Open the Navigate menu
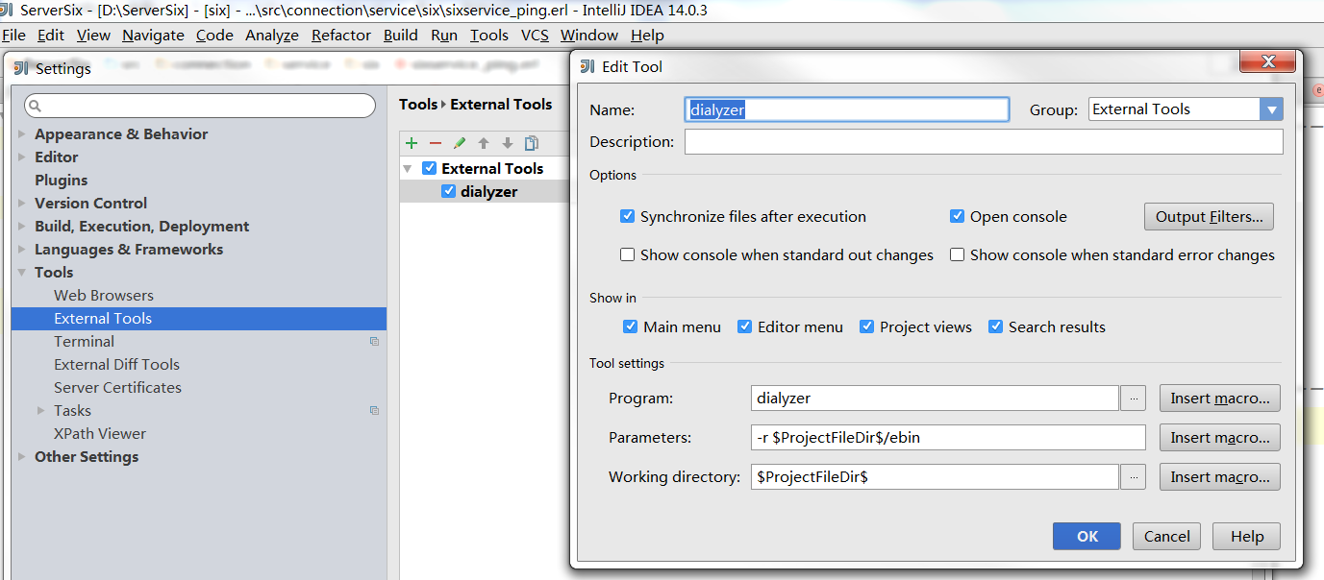This screenshot has width=1324, height=580. pyautogui.click(x=153, y=36)
